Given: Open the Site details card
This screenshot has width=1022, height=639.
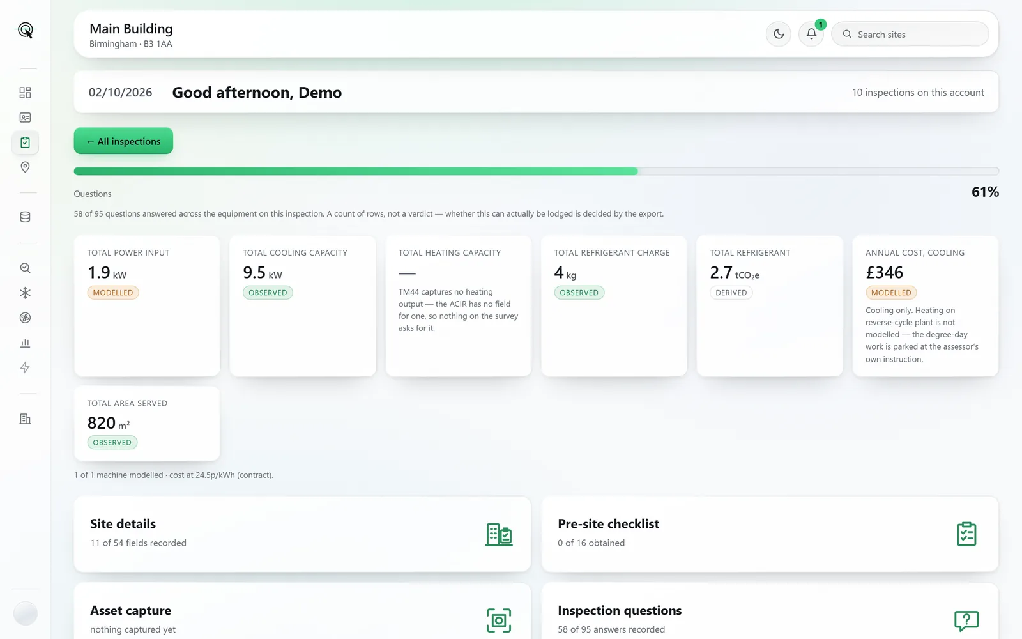Looking at the screenshot, I should [x=302, y=534].
